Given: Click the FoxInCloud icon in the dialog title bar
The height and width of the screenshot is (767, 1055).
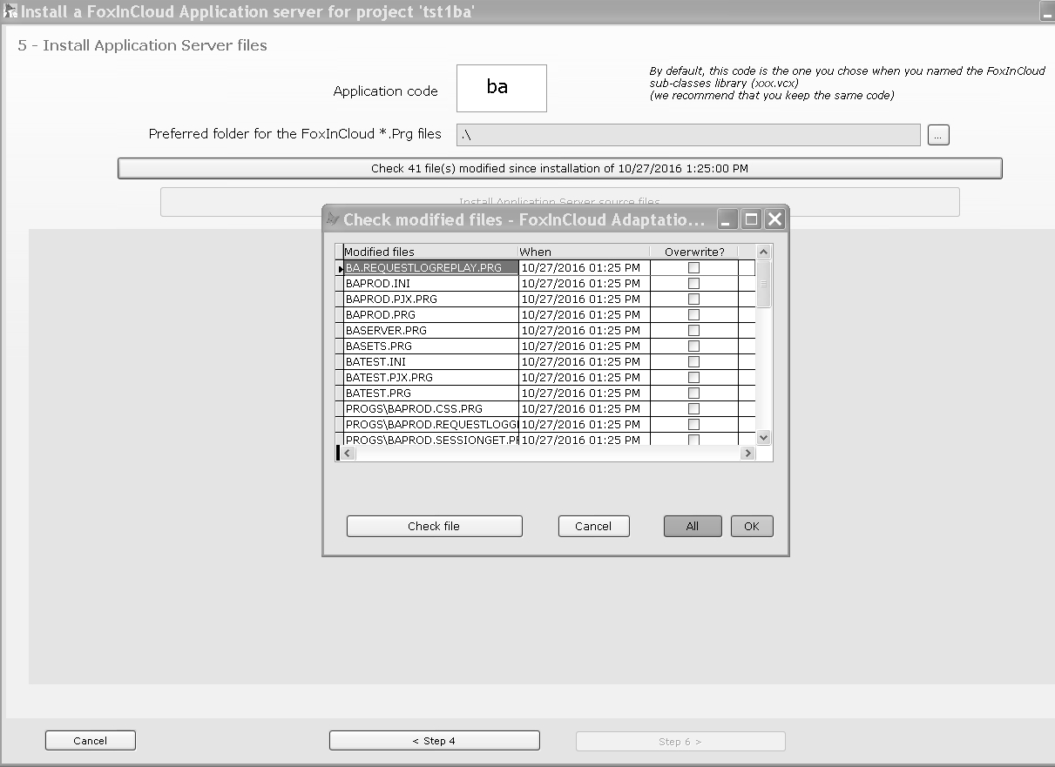Looking at the screenshot, I should point(332,219).
